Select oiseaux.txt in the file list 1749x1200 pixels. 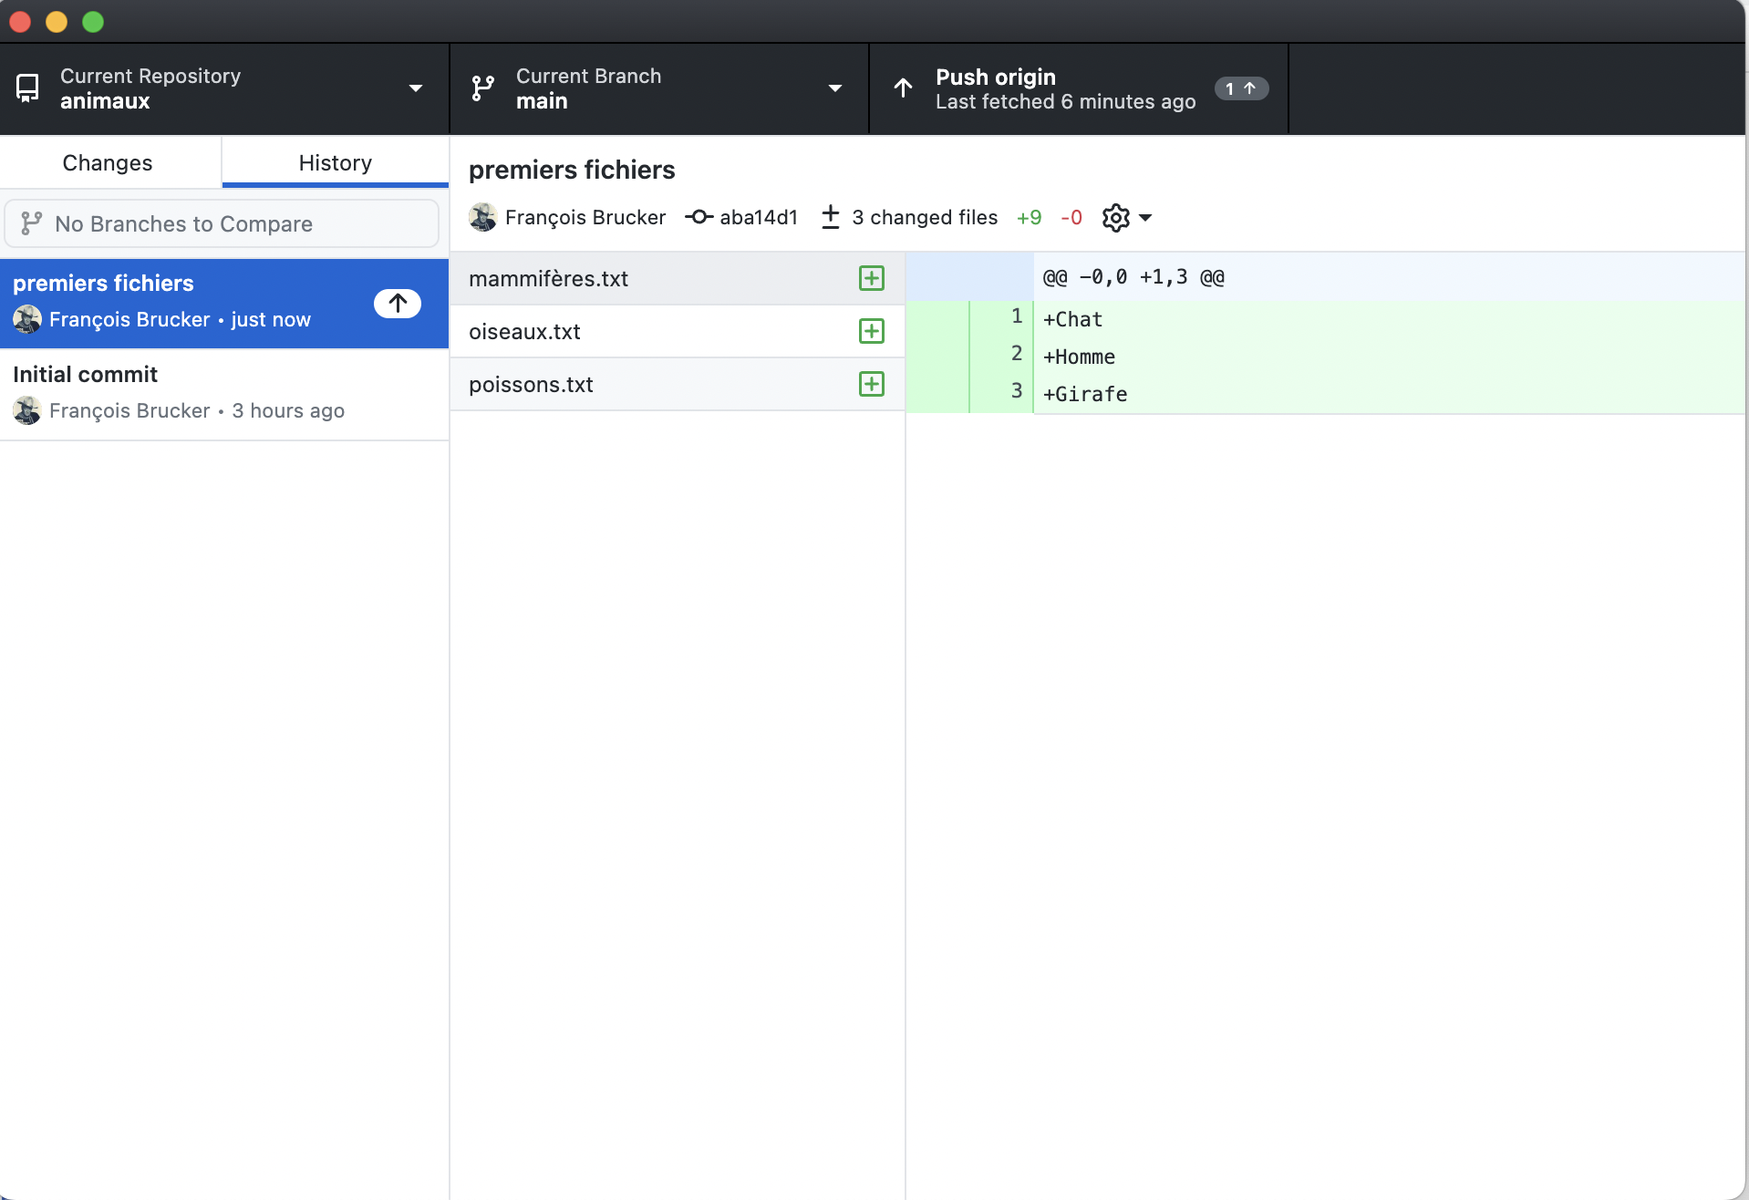coord(524,331)
